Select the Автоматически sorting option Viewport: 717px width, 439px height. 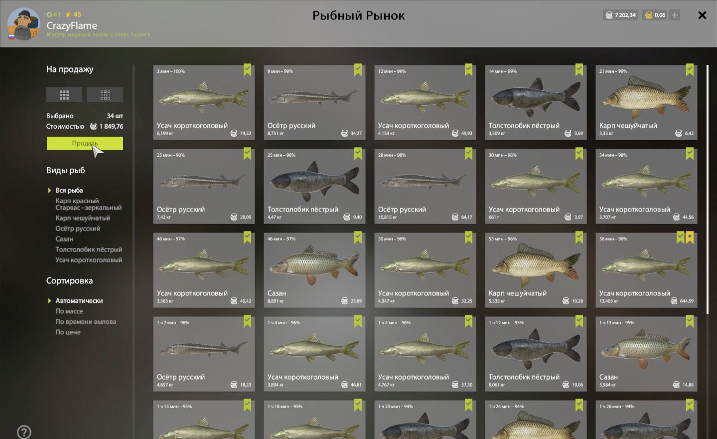click(79, 301)
